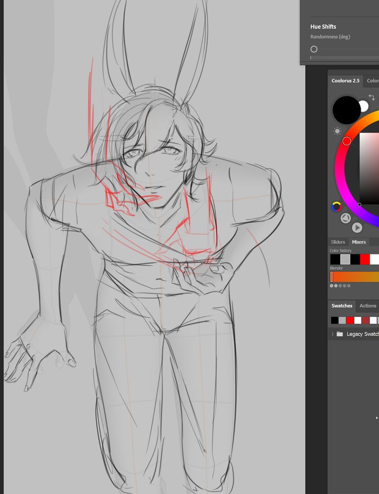Open the red-yellow-blue color wheel mode icon

[336, 206]
